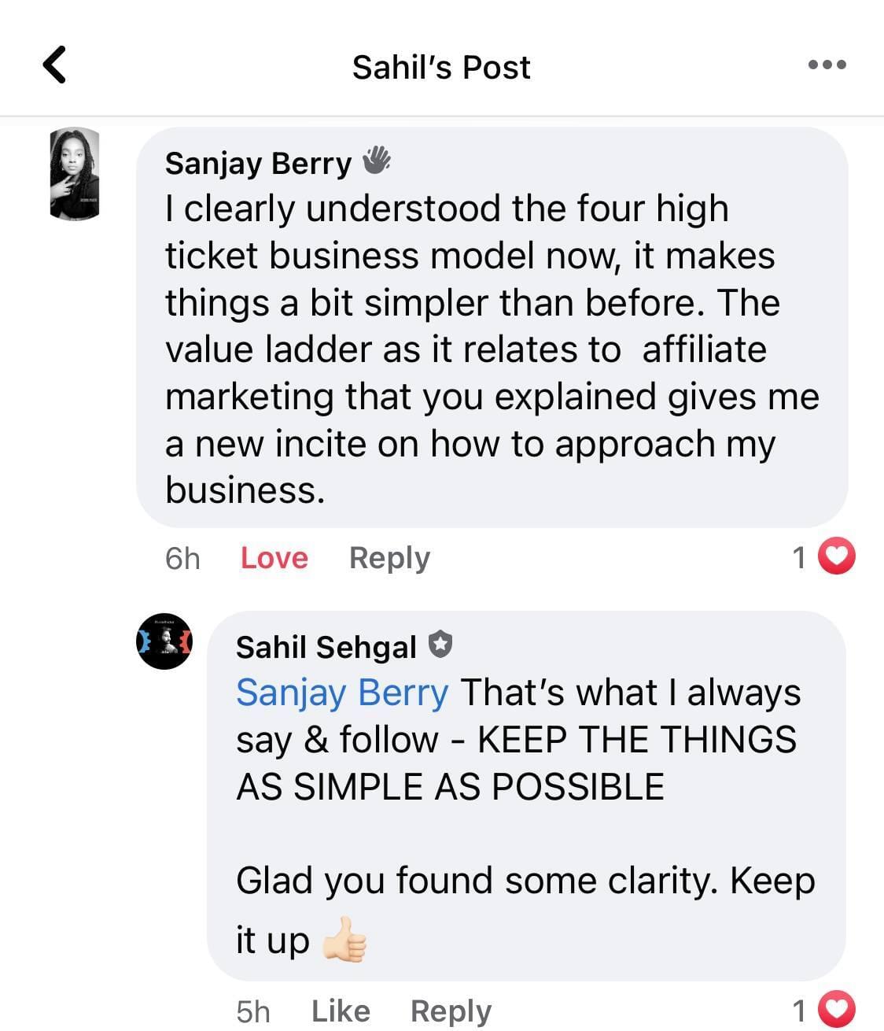Tap the "Sahil's Post" header title
884x1031 pixels.
[441, 67]
